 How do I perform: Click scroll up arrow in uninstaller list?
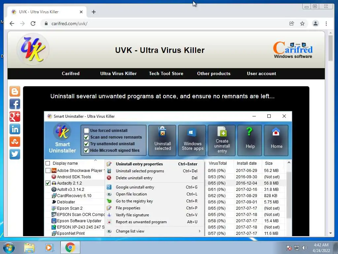(x=289, y=162)
